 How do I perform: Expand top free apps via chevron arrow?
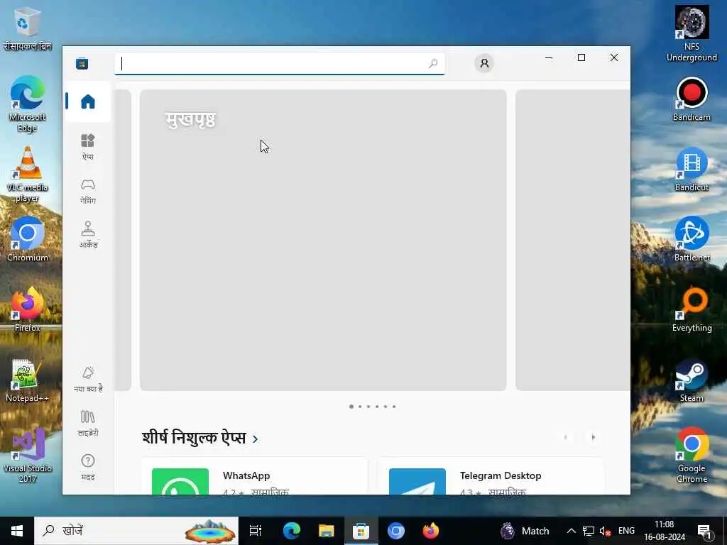pyautogui.click(x=255, y=439)
